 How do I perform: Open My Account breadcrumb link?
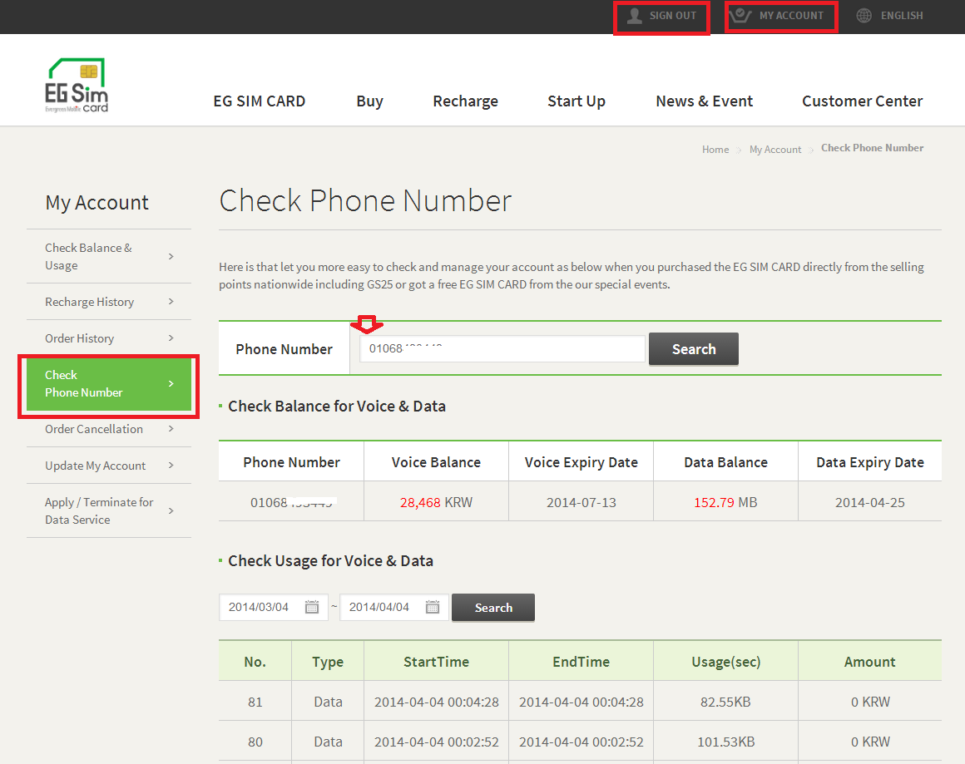pyautogui.click(x=775, y=150)
